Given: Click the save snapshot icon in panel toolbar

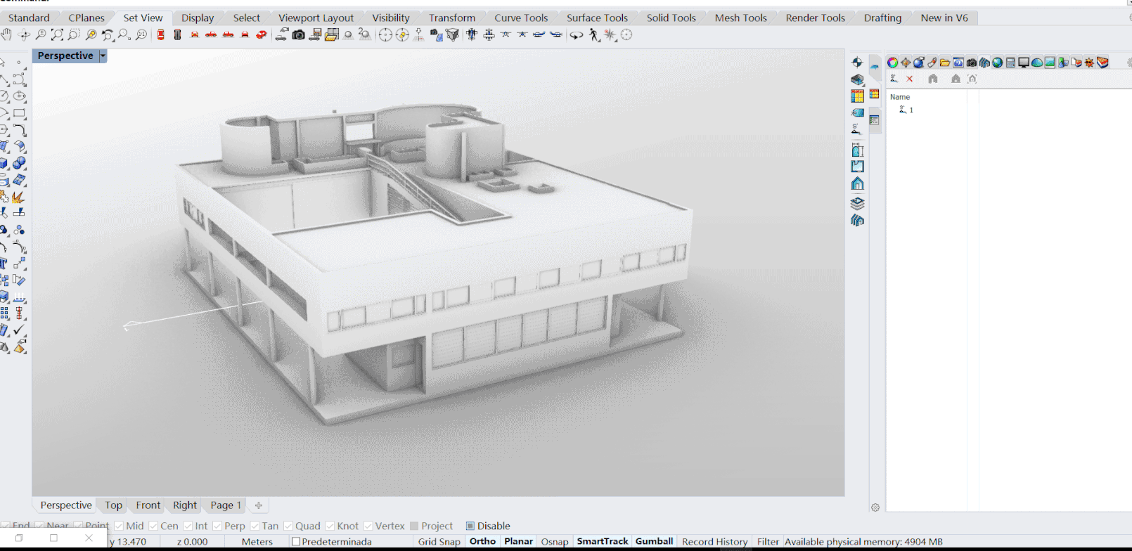Looking at the screenshot, I should pyautogui.click(x=894, y=79).
